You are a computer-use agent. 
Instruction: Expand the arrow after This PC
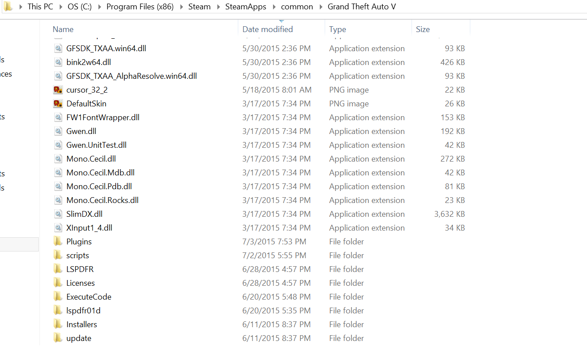pos(61,7)
